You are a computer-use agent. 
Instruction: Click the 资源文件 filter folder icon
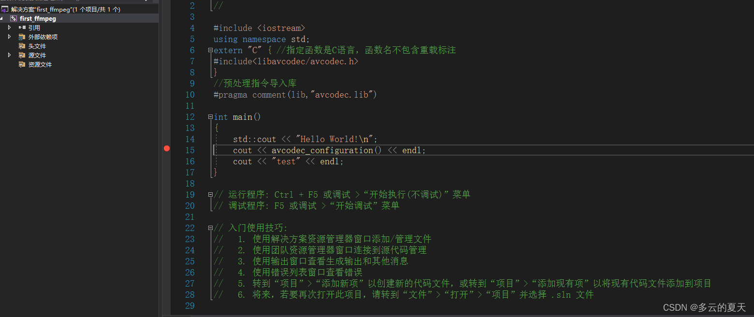click(22, 65)
